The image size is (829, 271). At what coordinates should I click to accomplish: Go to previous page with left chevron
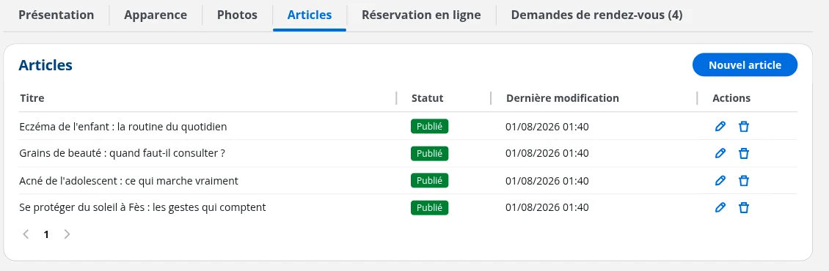[x=26, y=234]
